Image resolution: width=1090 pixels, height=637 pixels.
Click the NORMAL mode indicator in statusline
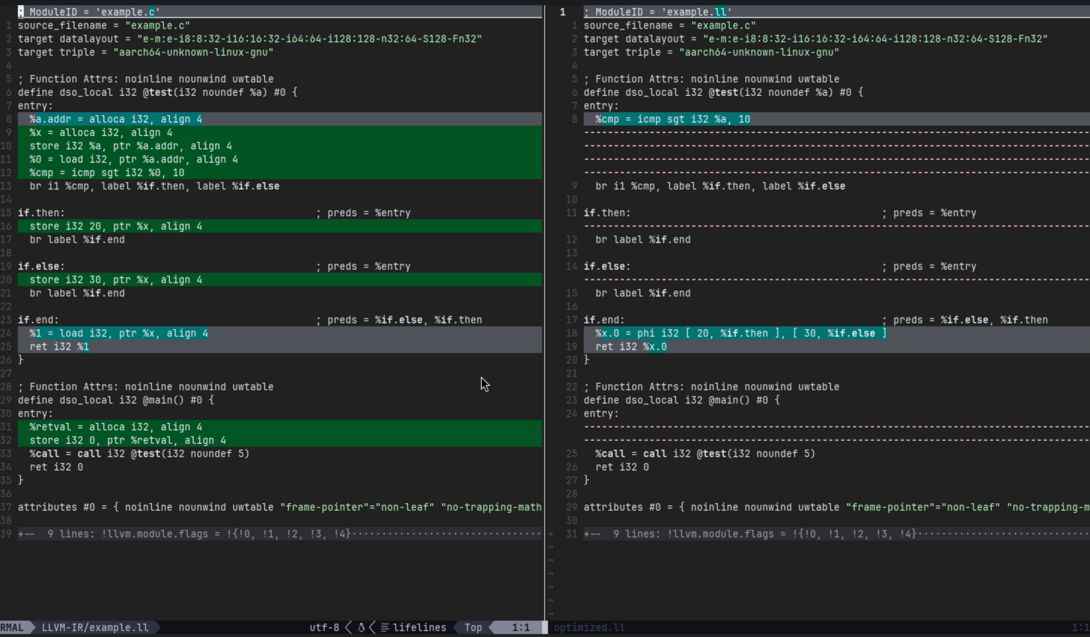click(12, 627)
